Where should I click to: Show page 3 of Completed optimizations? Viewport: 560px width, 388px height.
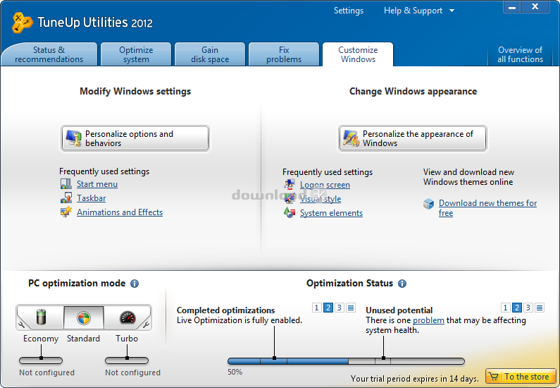(x=340, y=308)
